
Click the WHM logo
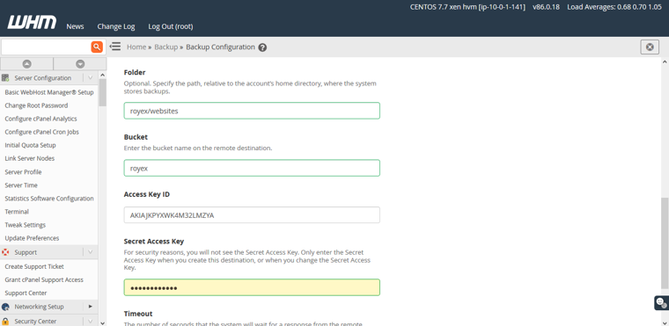pos(32,22)
